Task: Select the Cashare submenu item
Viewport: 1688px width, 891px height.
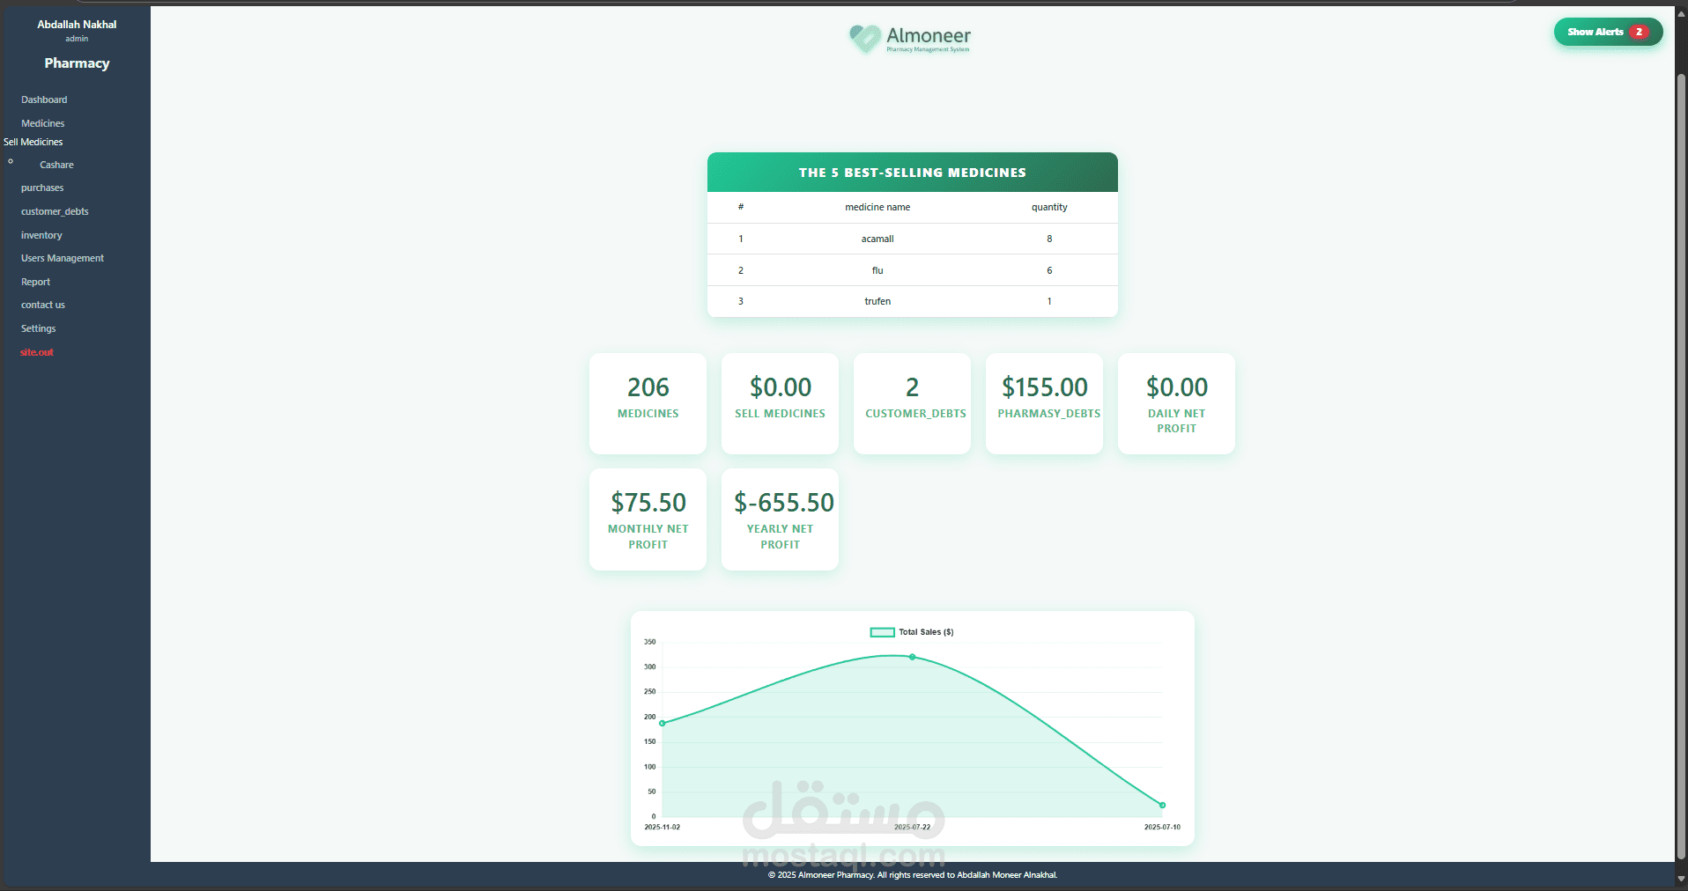Action: [x=56, y=165]
